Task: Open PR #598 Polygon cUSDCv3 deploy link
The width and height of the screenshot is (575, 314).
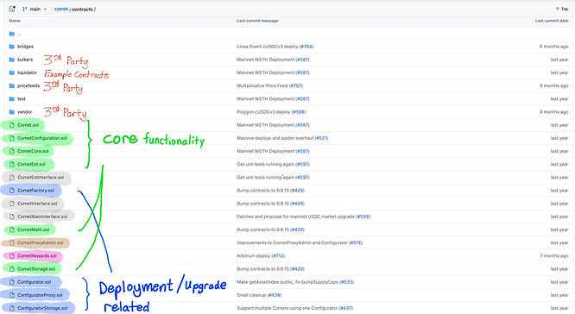Action: pyautogui.click(x=299, y=112)
